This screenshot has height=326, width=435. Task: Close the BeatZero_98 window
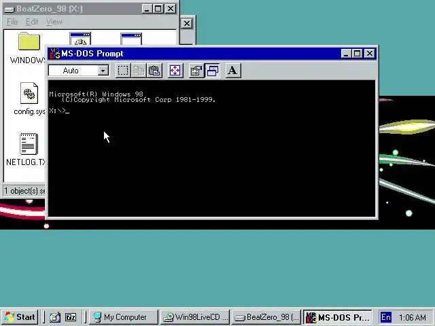(171, 9)
